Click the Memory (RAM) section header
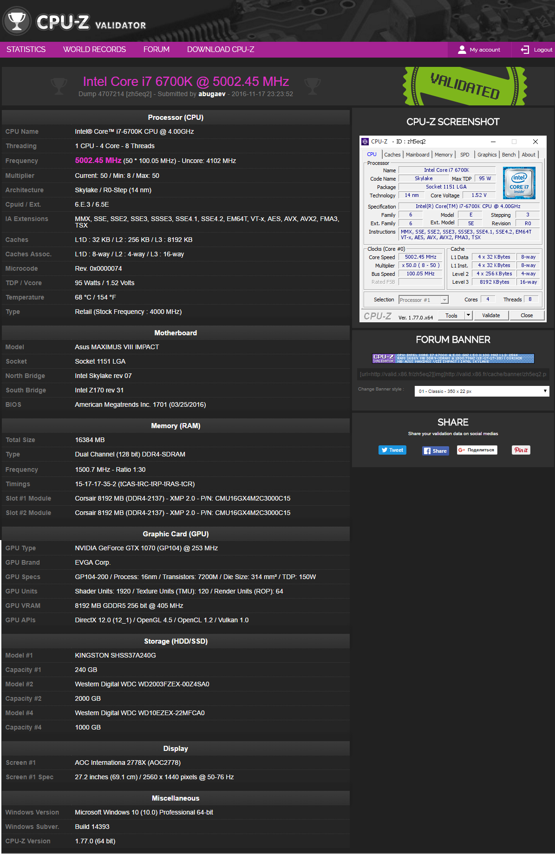555x854 pixels. (x=176, y=426)
